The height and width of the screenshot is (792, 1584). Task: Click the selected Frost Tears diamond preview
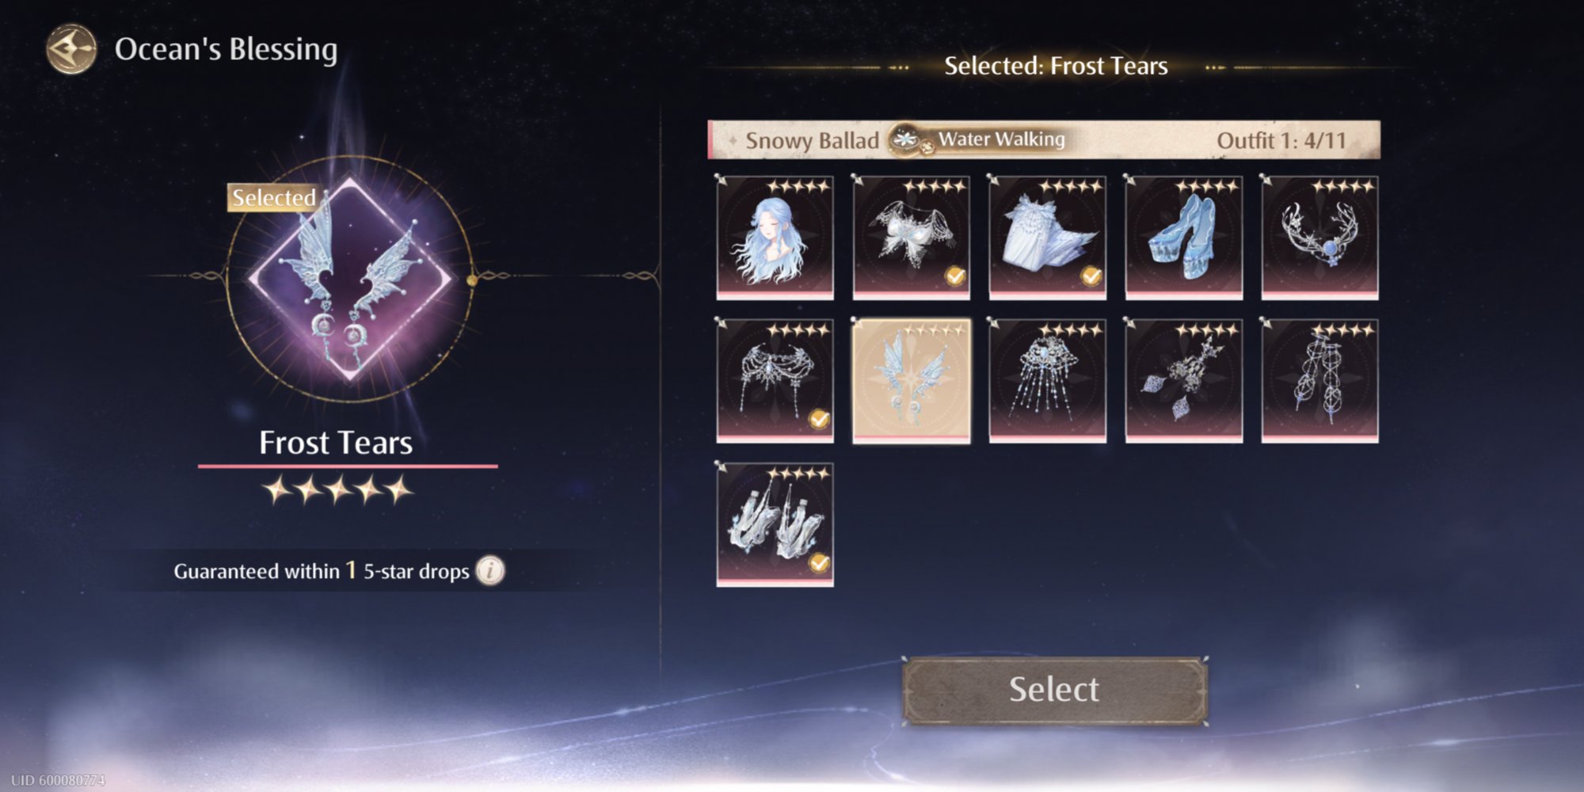click(349, 279)
